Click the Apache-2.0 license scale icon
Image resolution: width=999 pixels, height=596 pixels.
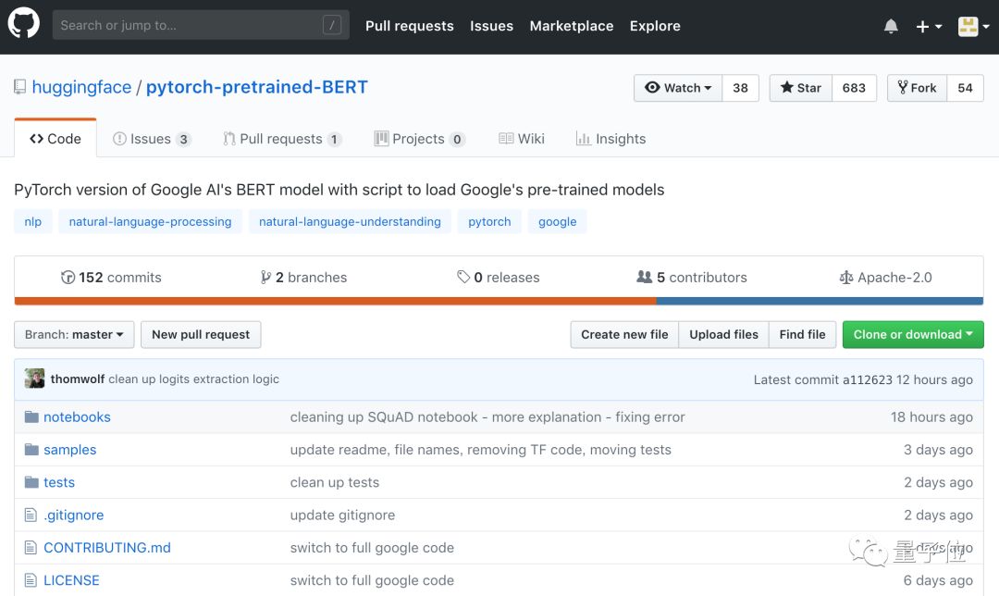[845, 278]
